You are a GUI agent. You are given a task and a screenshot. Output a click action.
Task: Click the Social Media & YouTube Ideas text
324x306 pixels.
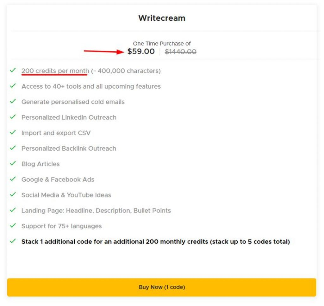(x=66, y=195)
